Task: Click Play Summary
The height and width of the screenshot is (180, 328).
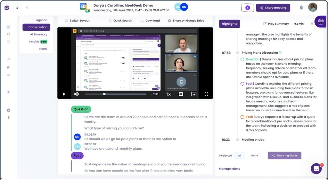Action: click(276, 24)
